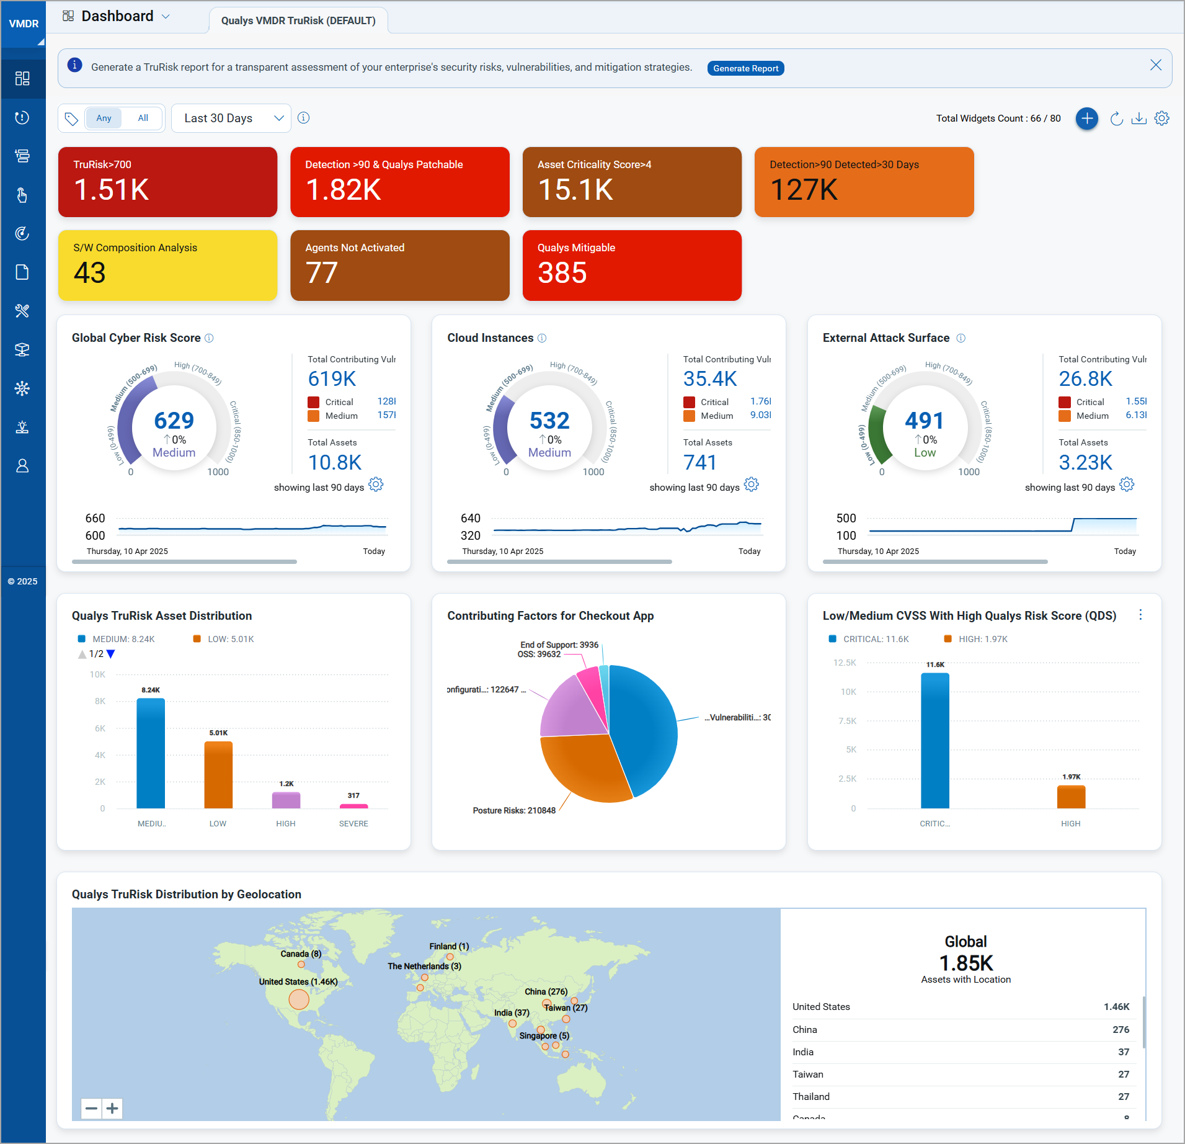Select the Any tag toggle
The width and height of the screenshot is (1185, 1144).
coord(104,118)
